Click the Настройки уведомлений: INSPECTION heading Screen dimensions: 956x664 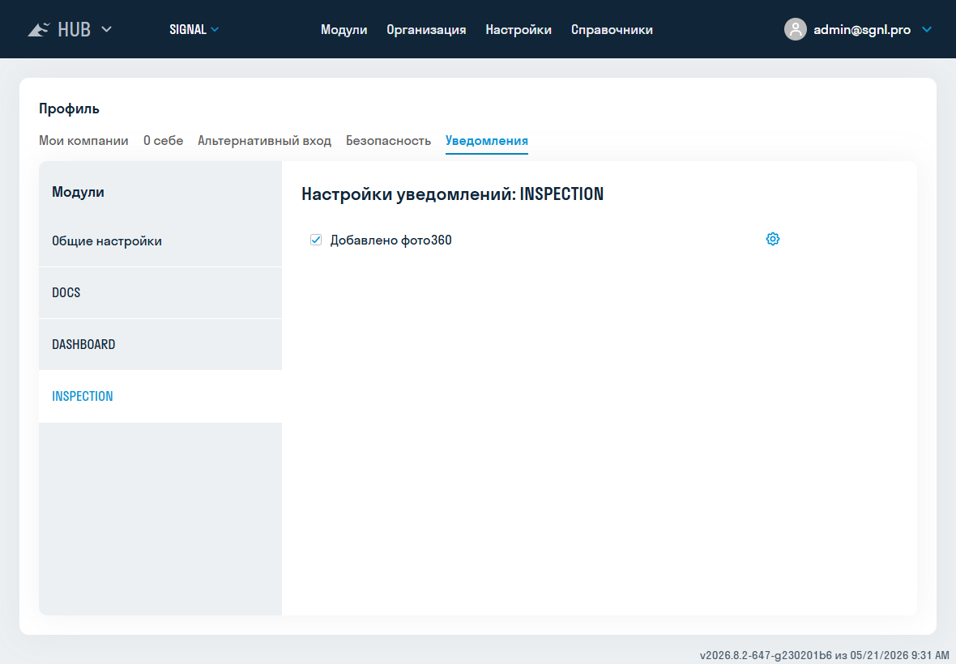click(x=452, y=194)
